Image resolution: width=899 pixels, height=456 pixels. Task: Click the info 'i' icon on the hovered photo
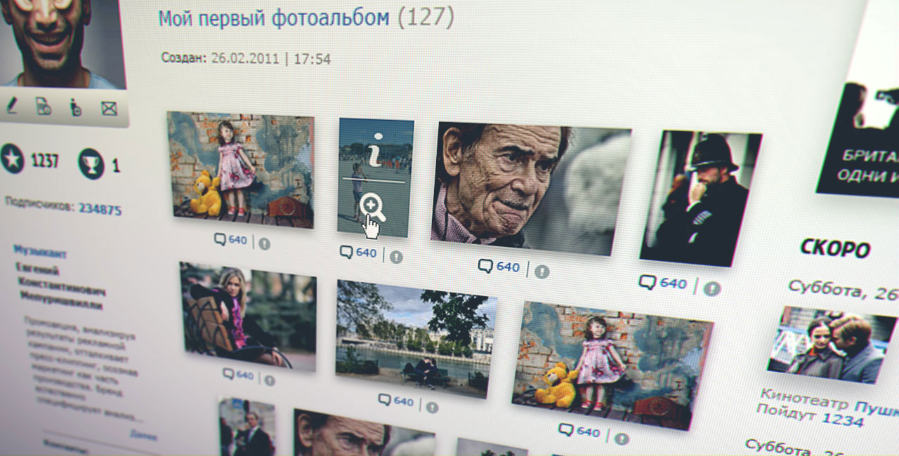(377, 149)
